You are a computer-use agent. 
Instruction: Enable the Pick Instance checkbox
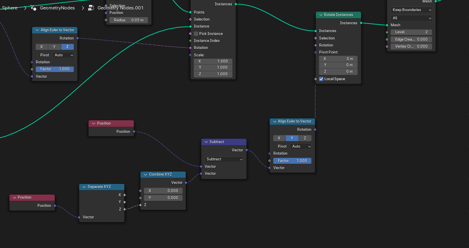(x=196, y=34)
